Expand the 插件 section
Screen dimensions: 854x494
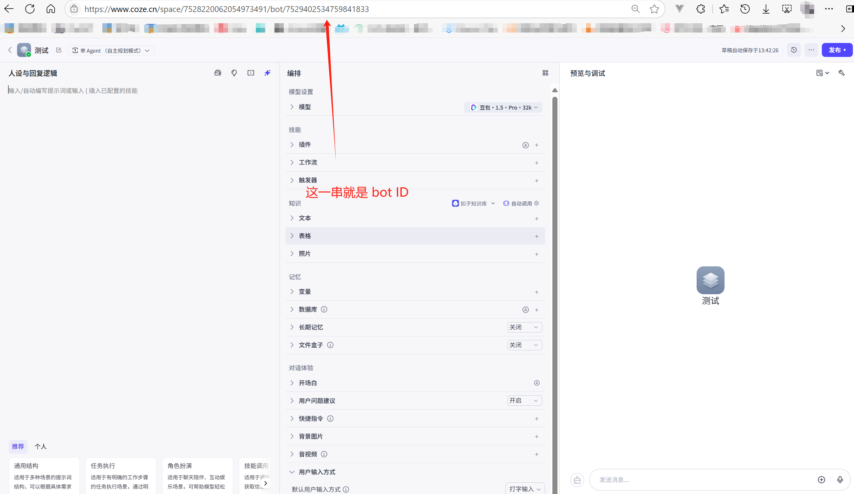(292, 144)
